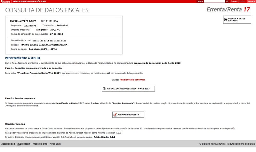
Task: Focus the Buscar search field
Action: tap(214, 2)
